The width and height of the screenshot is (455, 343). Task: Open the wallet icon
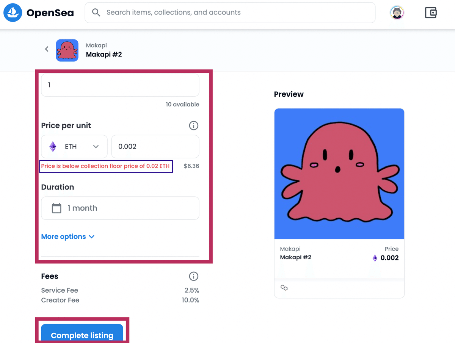click(x=431, y=13)
